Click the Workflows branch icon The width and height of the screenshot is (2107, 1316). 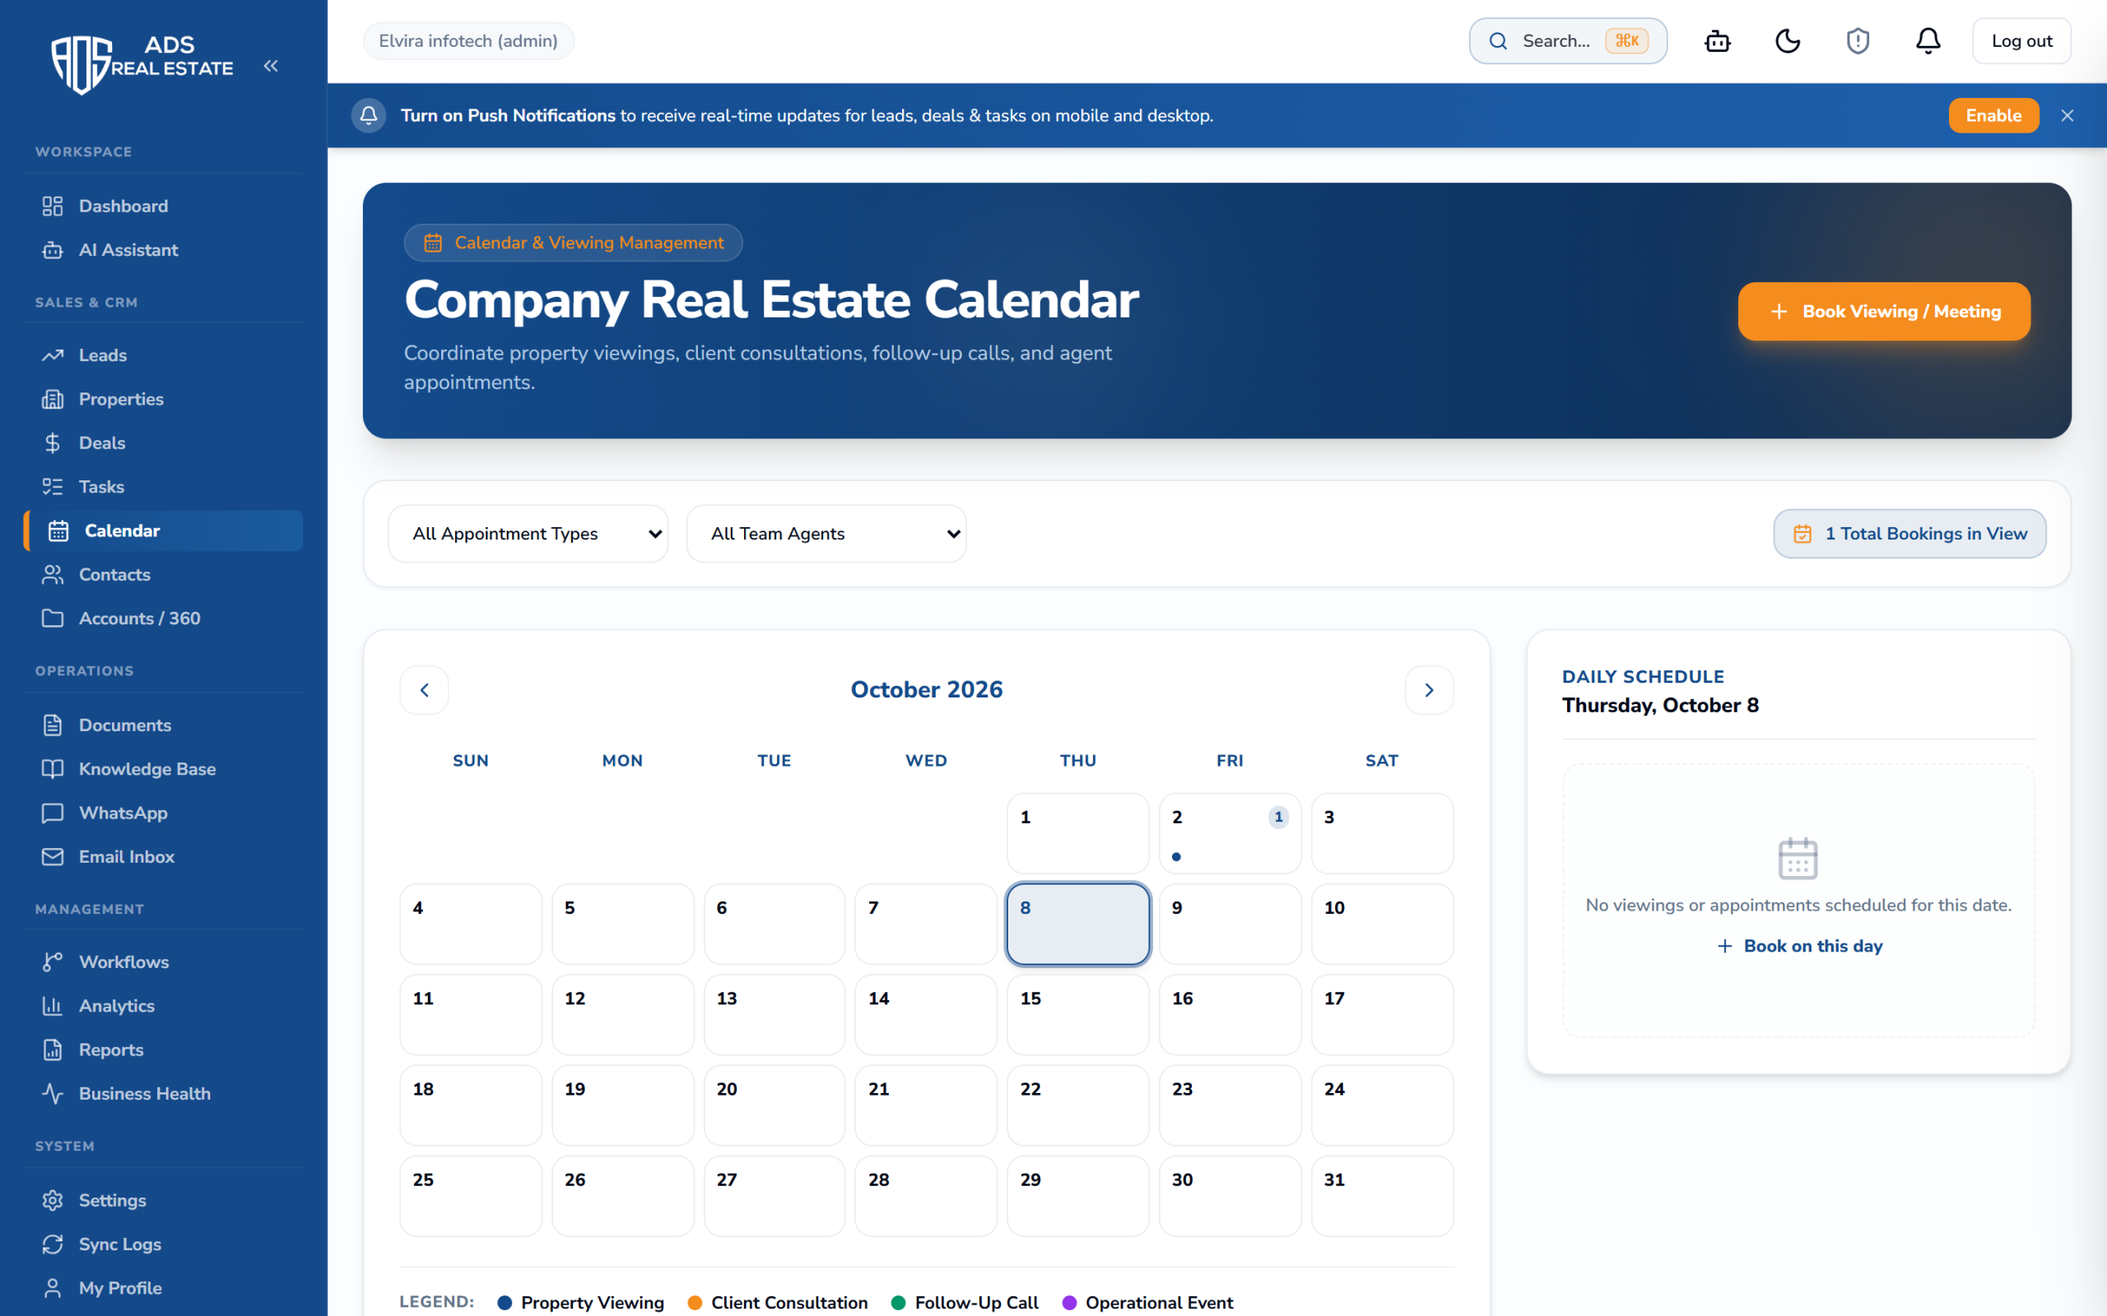52,962
